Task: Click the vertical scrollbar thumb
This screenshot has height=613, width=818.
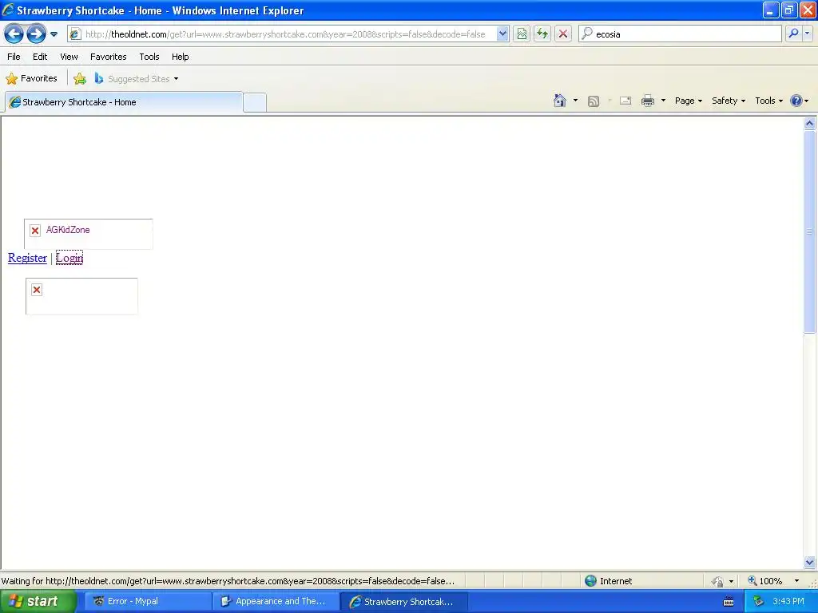Action: [809, 231]
